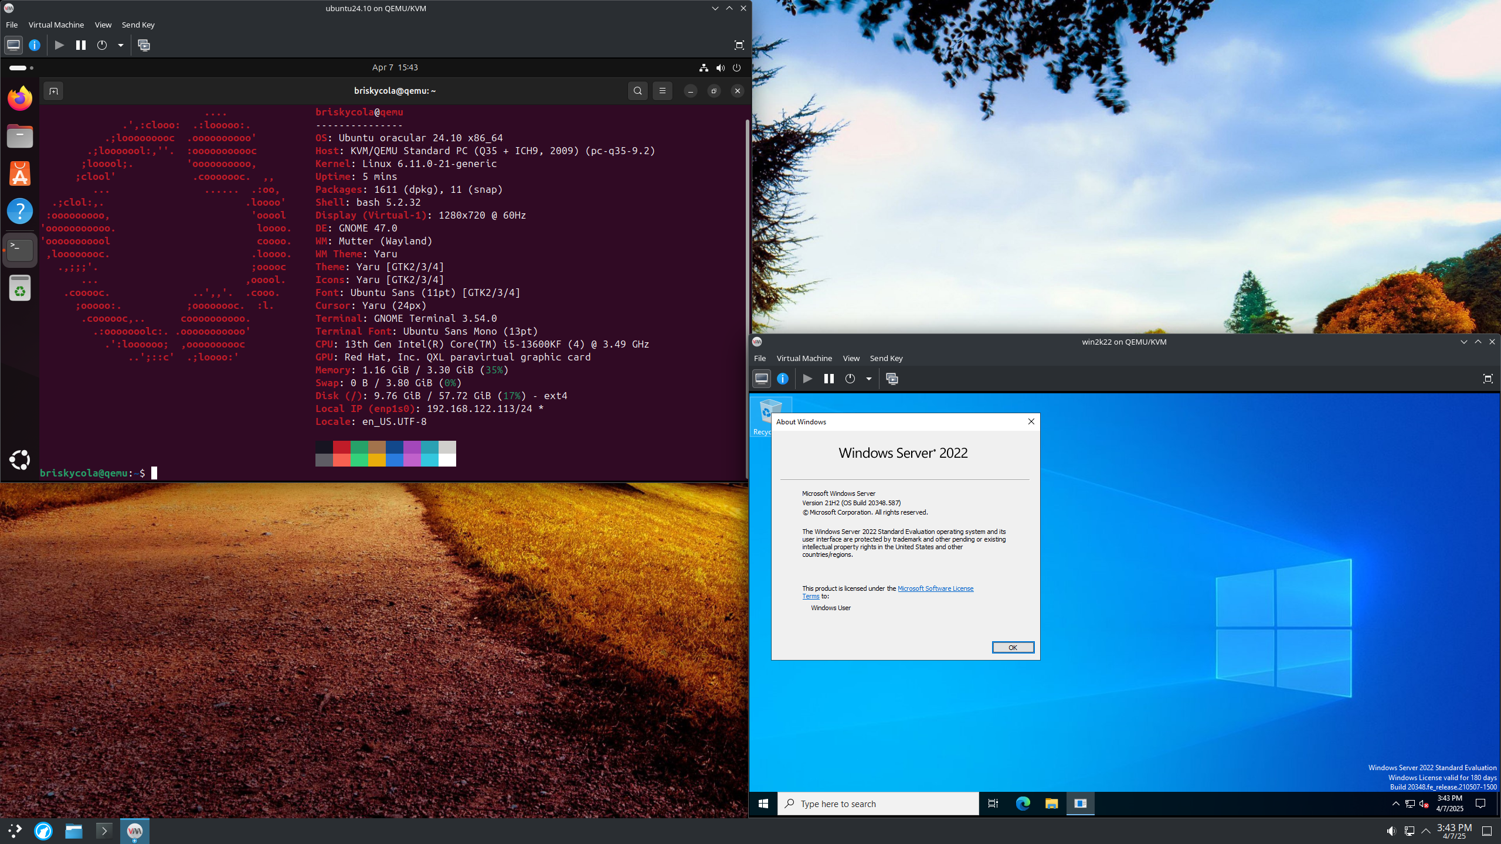Toggle graphical console view in win2k22 window
The image size is (1501, 844).
[x=762, y=379]
